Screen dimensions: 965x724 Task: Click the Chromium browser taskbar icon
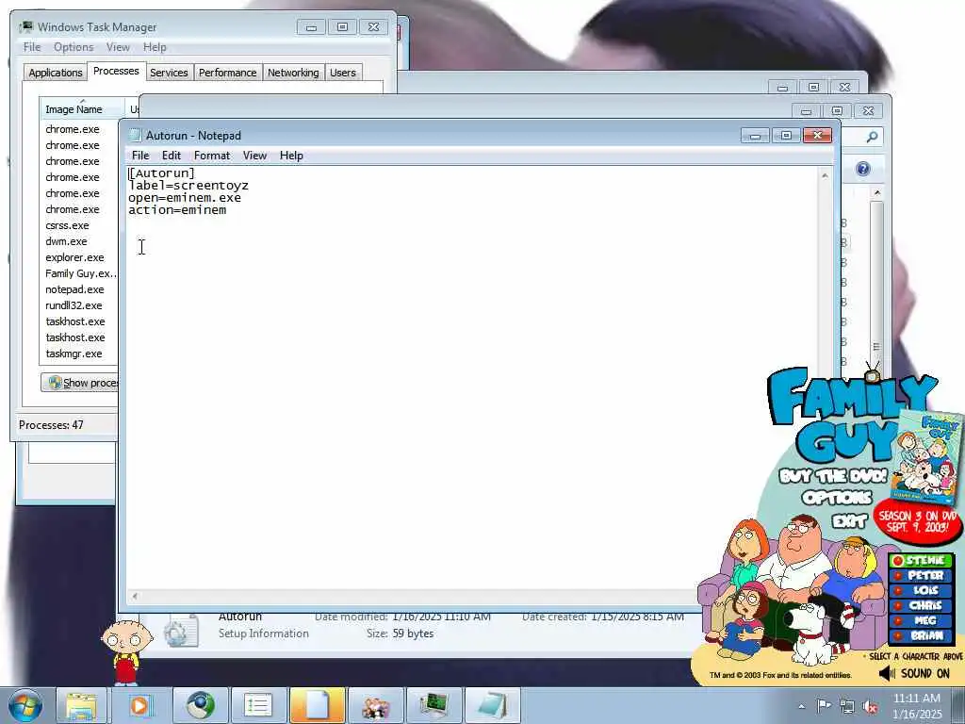coord(200,705)
